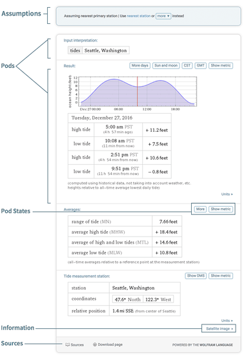Click 'Seattle, Washington' in input interpretation
The height and width of the screenshot is (360, 246).
coord(106,50)
